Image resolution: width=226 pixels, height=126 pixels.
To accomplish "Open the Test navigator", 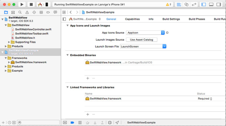I will pos(34,12).
